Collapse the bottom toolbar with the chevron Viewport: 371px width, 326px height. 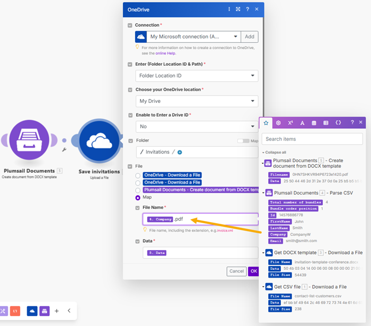(69, 311)
